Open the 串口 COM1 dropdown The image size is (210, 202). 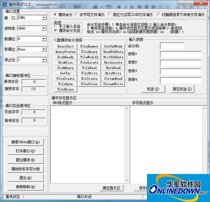point(43,18)
